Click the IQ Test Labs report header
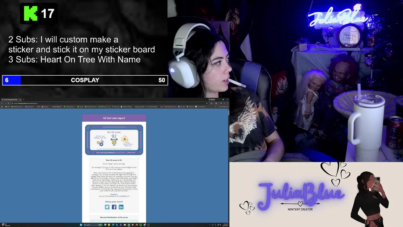Screen dimensions: 403x227 tap(114, 118)
